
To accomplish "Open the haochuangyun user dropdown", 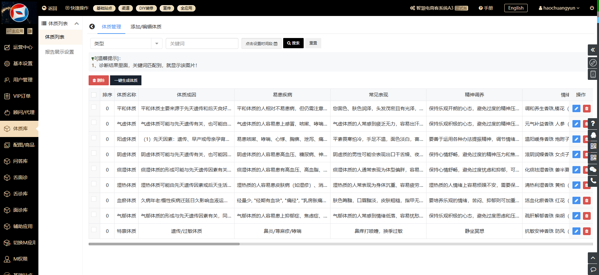I will (x=559, y=8).
